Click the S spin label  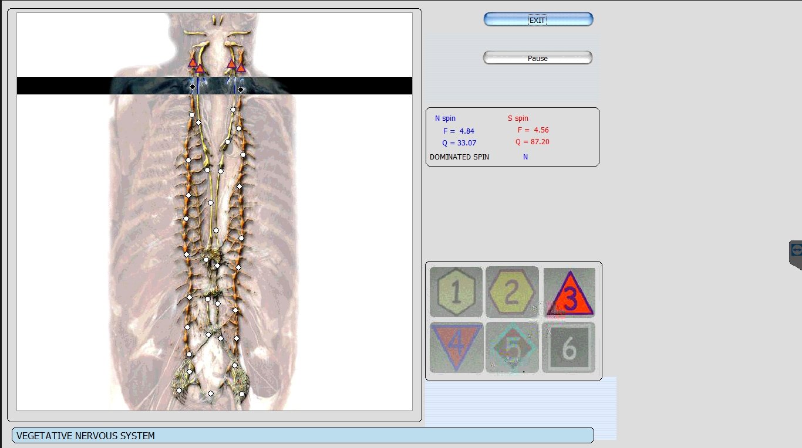tap(518, 118)
